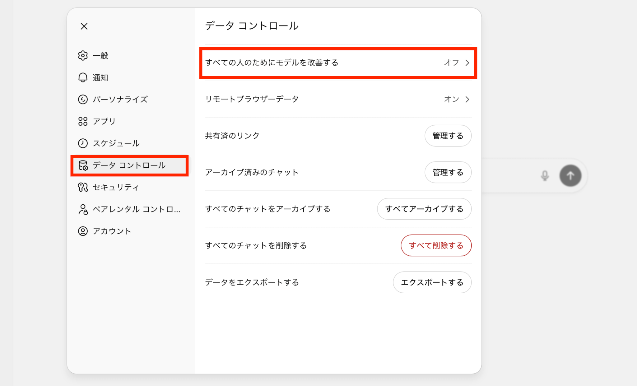Click the send arrow button
This screenshot has height=386, width=637.
click(x=570, y=176)
